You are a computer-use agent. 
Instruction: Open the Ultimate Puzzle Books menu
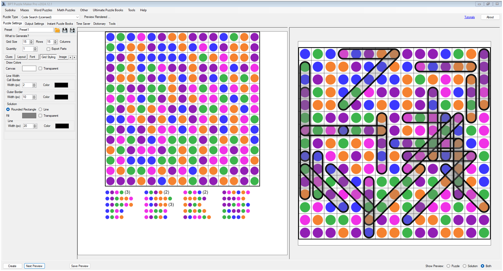point(108,10)
